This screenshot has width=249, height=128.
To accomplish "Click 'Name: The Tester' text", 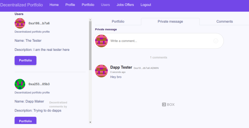I will point(28,40).
